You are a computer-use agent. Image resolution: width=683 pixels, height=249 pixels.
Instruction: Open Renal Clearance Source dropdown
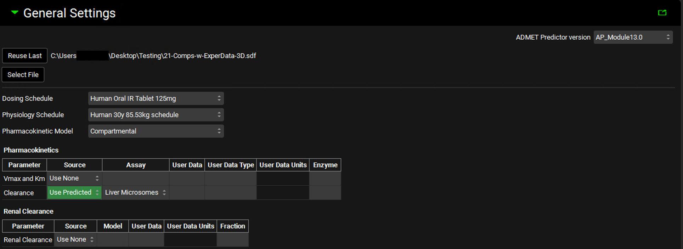point(75,239)
